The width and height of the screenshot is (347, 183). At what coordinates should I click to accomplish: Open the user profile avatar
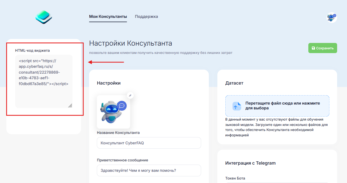(332, 18)
